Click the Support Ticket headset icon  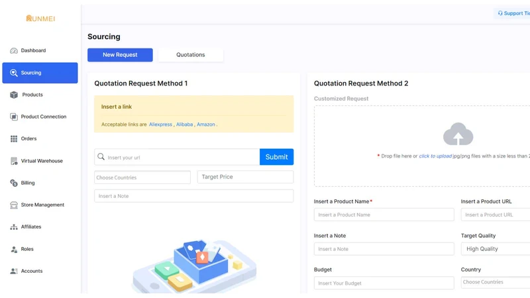[500, 13]
